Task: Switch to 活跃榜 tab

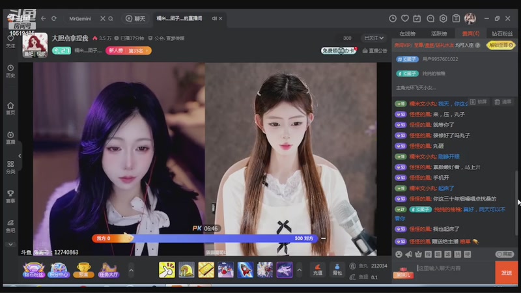Action: coord(439,34)
